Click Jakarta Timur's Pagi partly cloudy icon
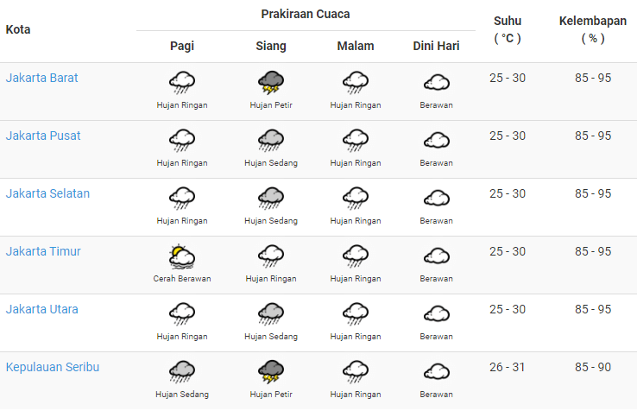Viewport: 637px width, 417px height. 182,256
